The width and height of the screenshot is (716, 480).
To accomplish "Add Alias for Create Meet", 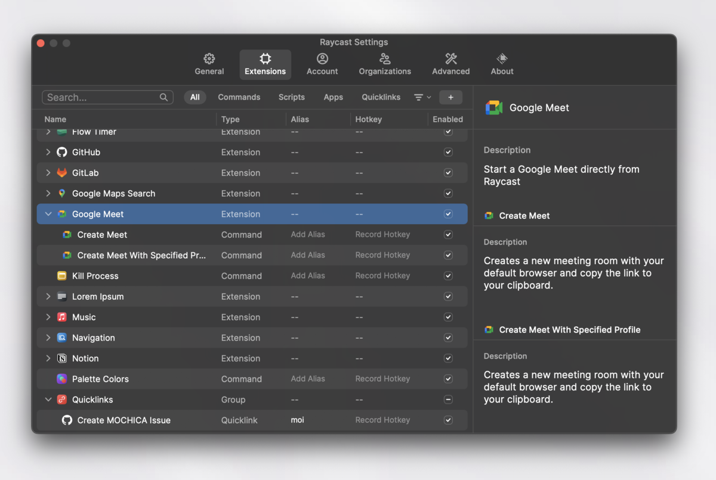I will coord(308,235).
